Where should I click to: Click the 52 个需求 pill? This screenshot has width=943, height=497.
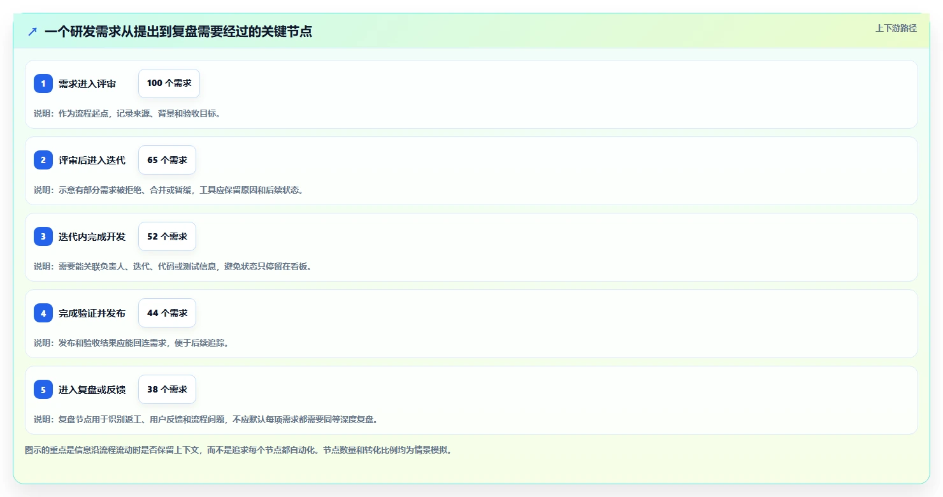[167, 236]
